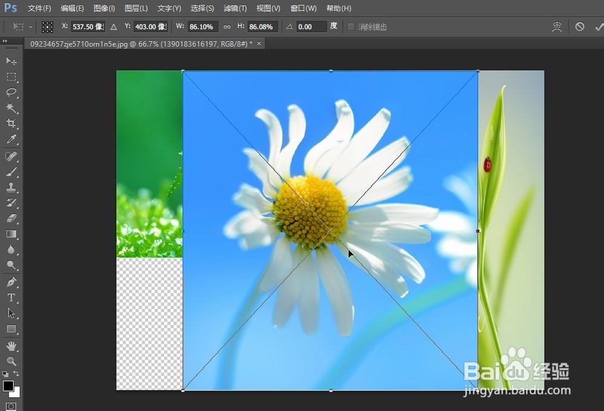Select the History Brush tool
Screen dimensions: 604x411
click(x=11, y=203)
